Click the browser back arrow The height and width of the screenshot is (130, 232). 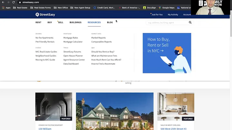(3, 2)
